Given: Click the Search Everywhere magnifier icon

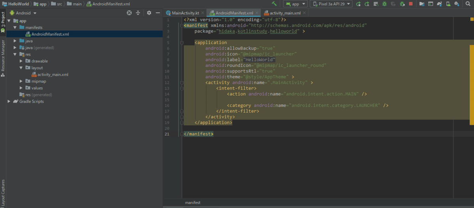Looking at the screenshot, I should tap(468, 4).
